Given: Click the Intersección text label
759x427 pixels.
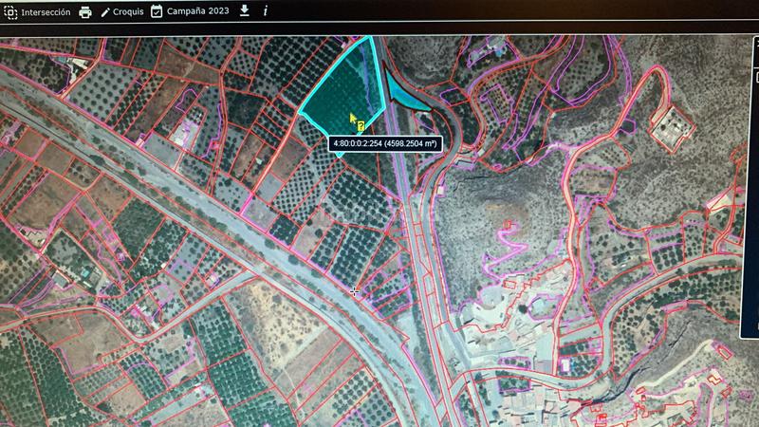Looking at the screenshot, I should pyautogui.click(x=46, y=12).
